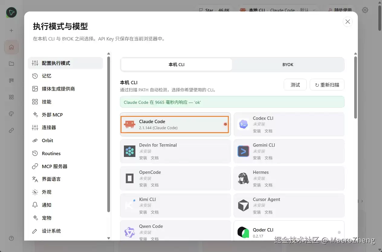Click the Qwen Code logo icon

coord(130,232)
